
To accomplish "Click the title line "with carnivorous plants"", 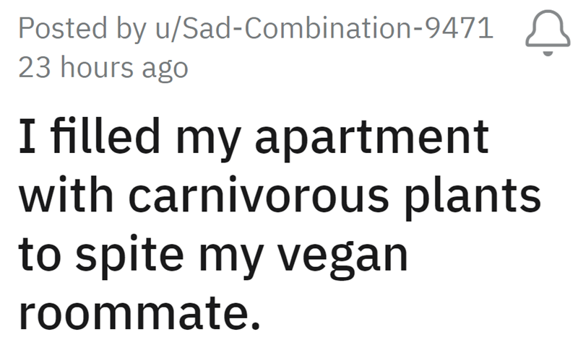I will 279,197.
